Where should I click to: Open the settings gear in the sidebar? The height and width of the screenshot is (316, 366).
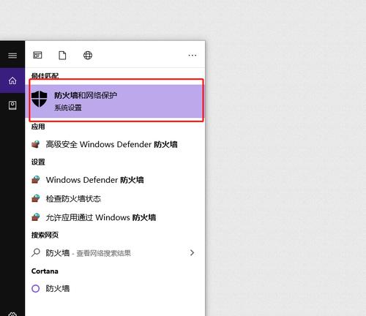pos(12,314)
